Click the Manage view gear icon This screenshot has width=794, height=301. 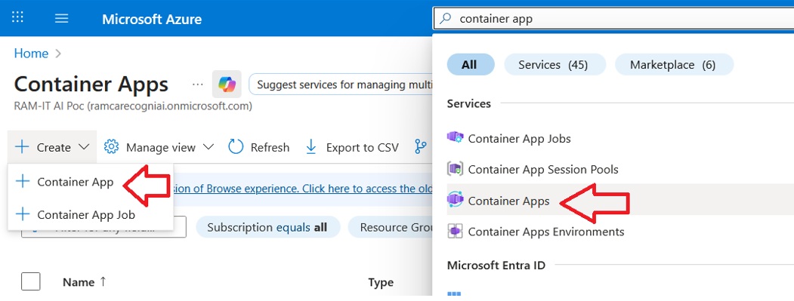tap(111, 147)
